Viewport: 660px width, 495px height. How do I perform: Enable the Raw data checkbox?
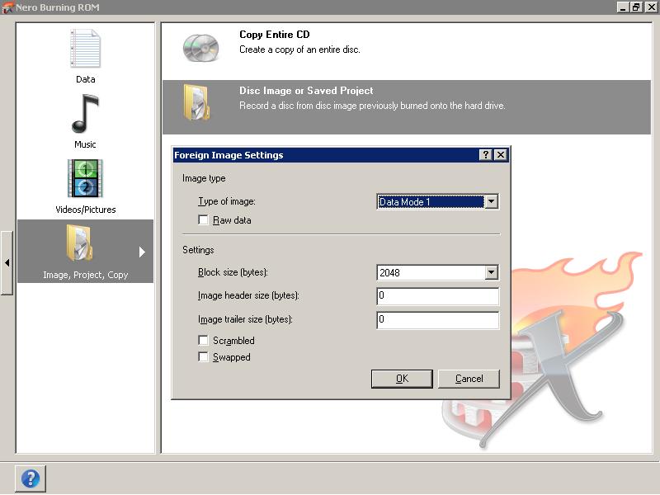tap(203, 219)
